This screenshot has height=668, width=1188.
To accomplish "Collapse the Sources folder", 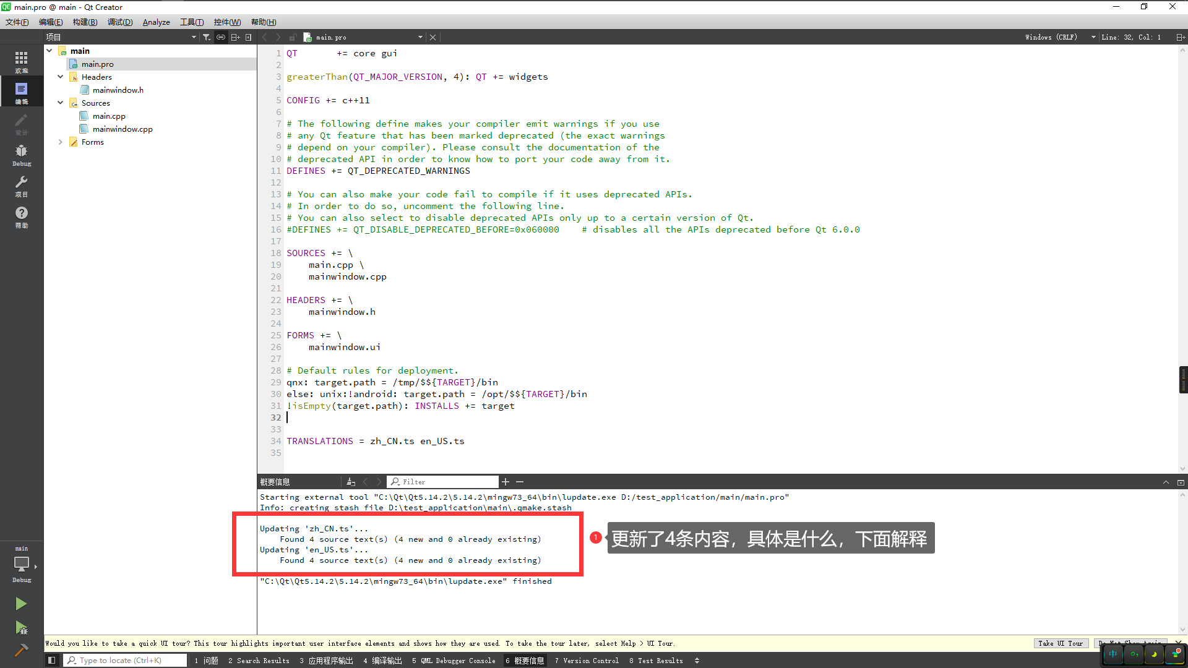I will (61, 103).
